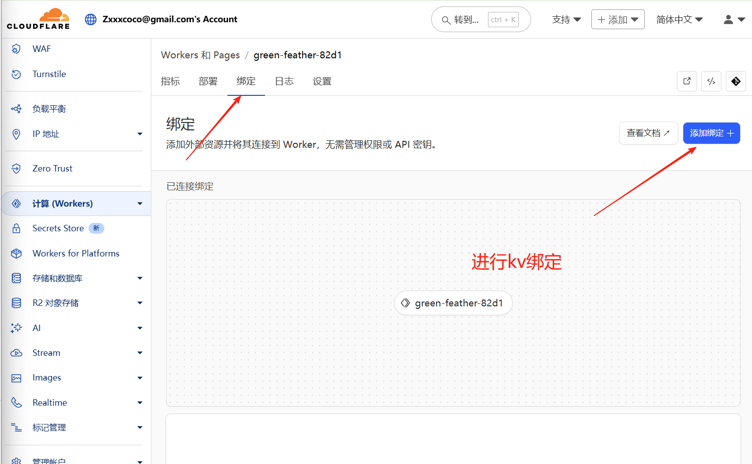This screenshot has height=464, width=752.
Task: Click the Turnstile icon in sidebar
Action: click(16, 74)
